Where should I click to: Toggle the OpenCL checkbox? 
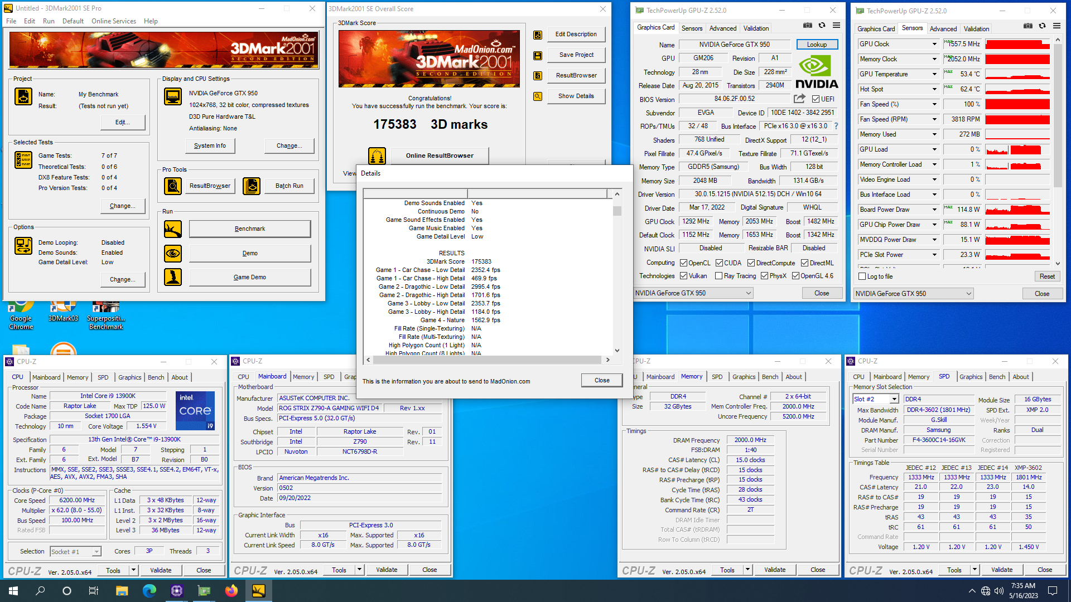pos(683,263)
